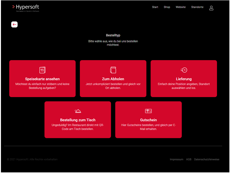
Task: Click the serving cloche icon above Bestellung zum Tisch
Action: point(78,111)
